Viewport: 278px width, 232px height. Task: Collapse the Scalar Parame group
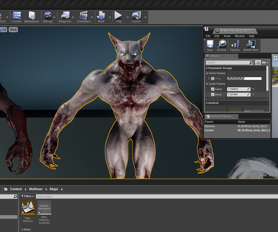click(207, 84)
